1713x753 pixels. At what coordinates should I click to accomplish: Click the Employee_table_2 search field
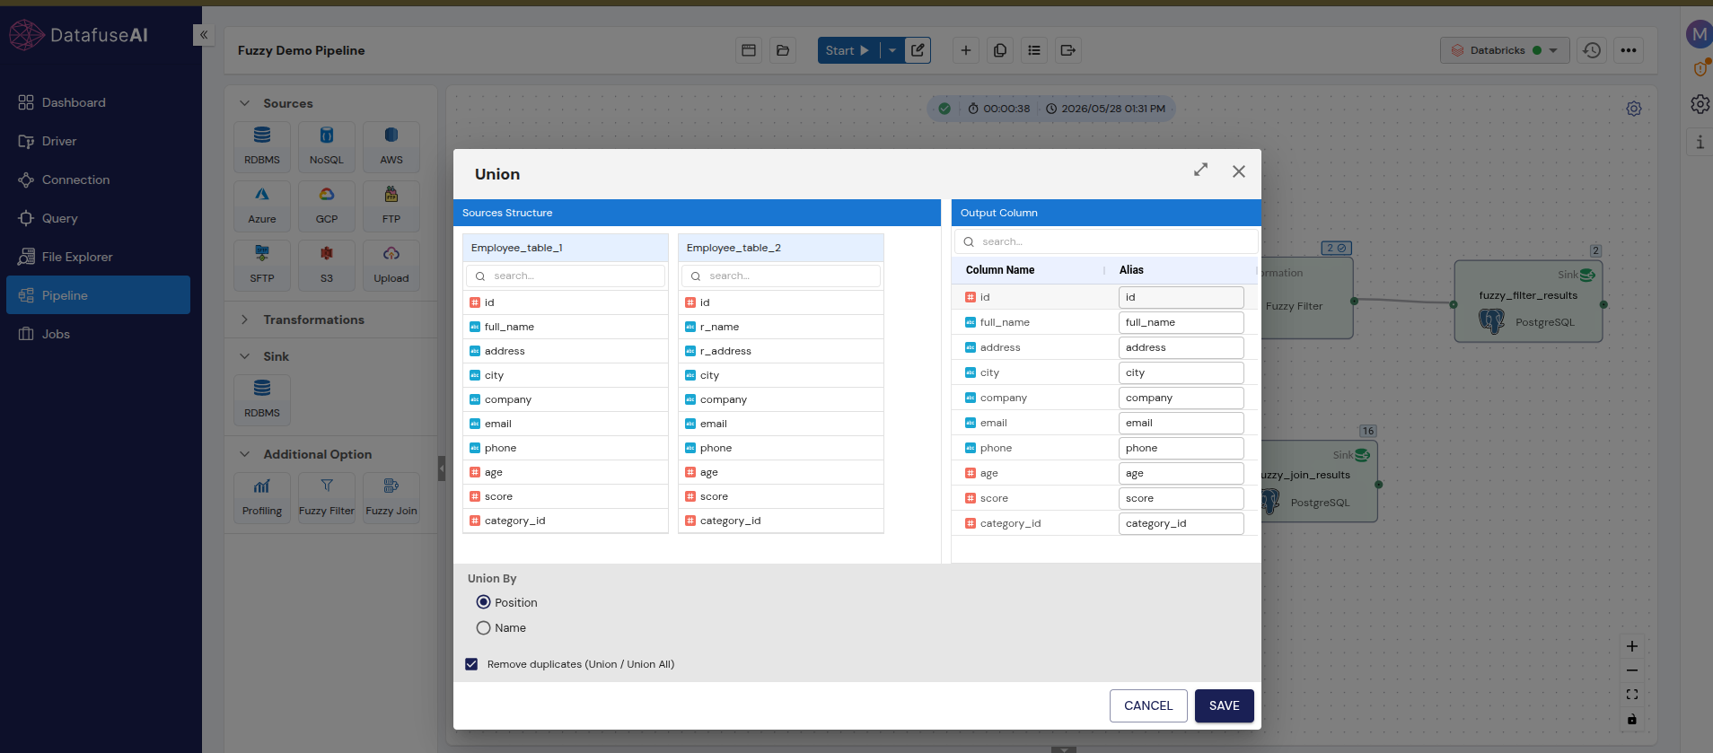(x=781, y=276)
